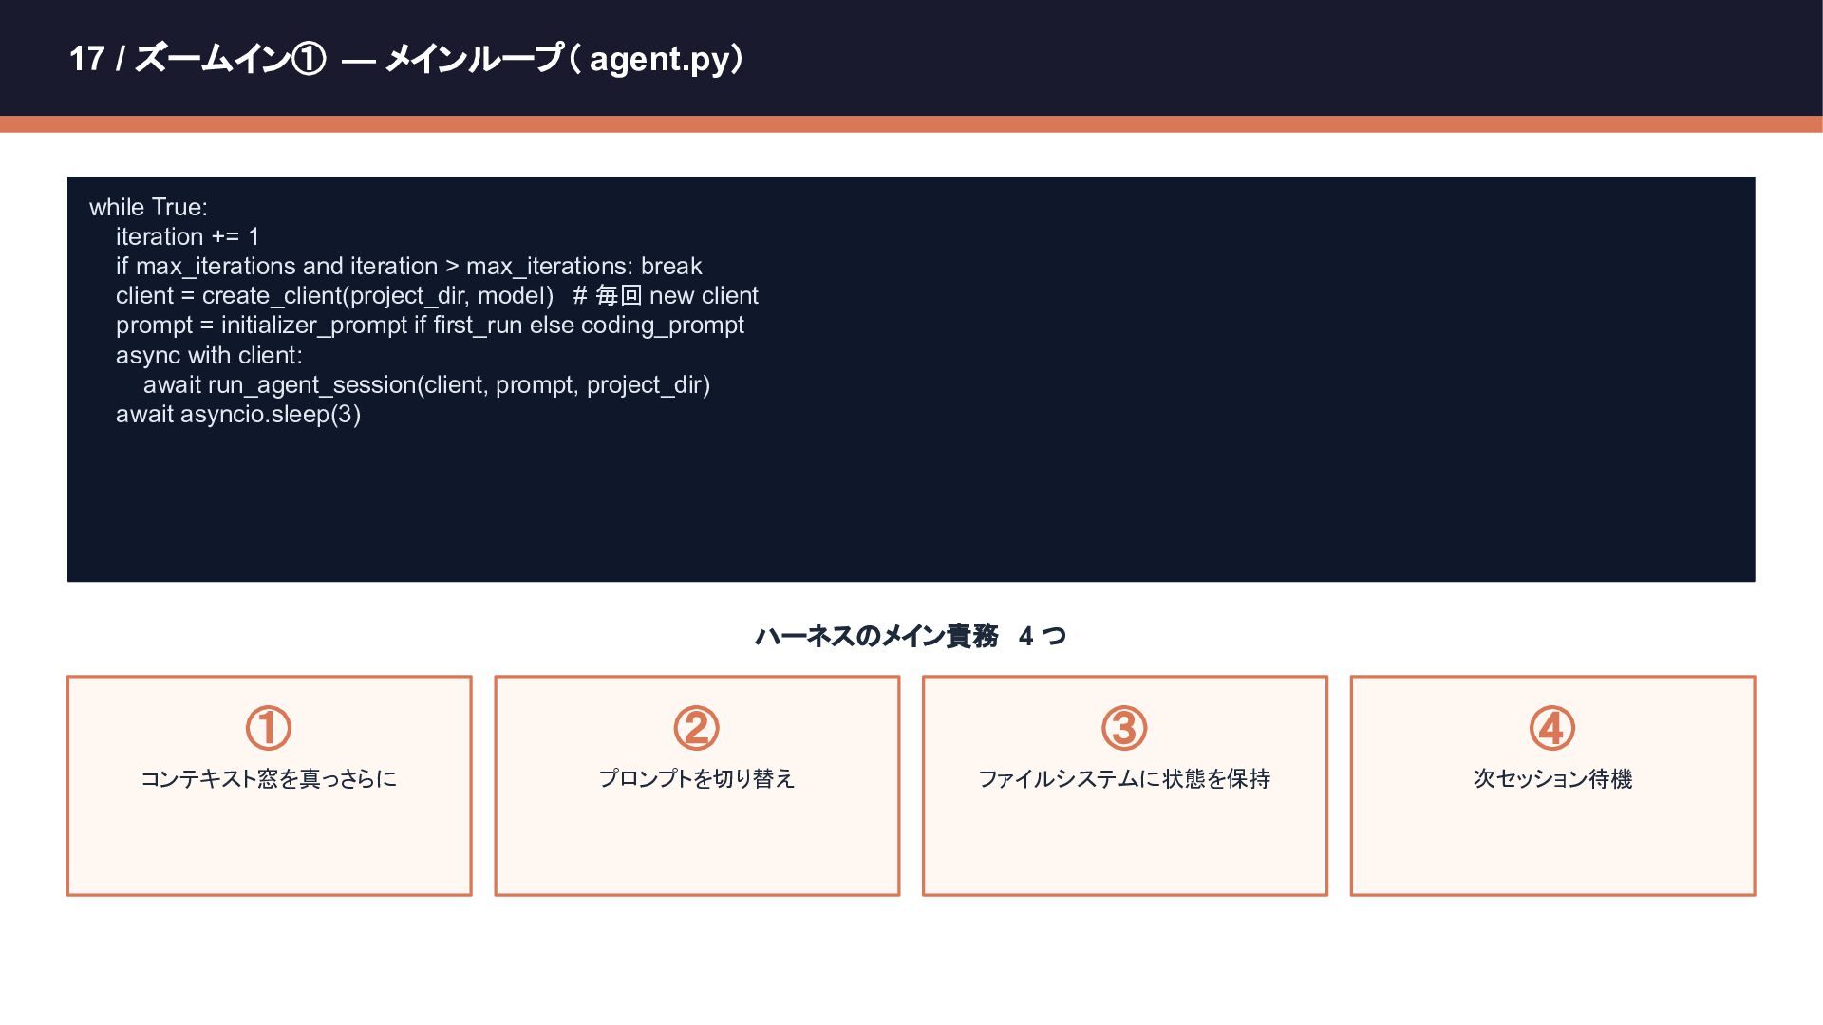Click the text 次セッション待機
This screenshot has height=1025, width=1823.
(x=1552, y=778)
